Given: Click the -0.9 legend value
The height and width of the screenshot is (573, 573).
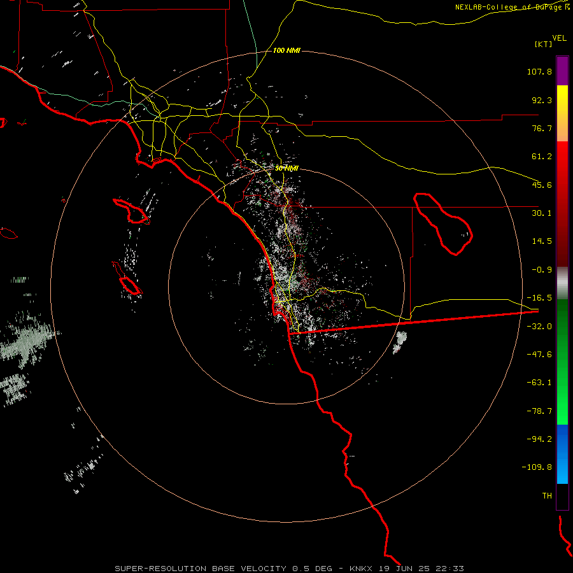Looking at the screenshot, I should 542,270.
